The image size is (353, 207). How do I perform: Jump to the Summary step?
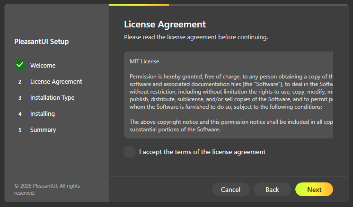43,129
